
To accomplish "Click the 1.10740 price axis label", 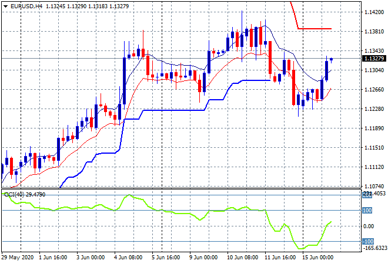I will pos(374,186).
